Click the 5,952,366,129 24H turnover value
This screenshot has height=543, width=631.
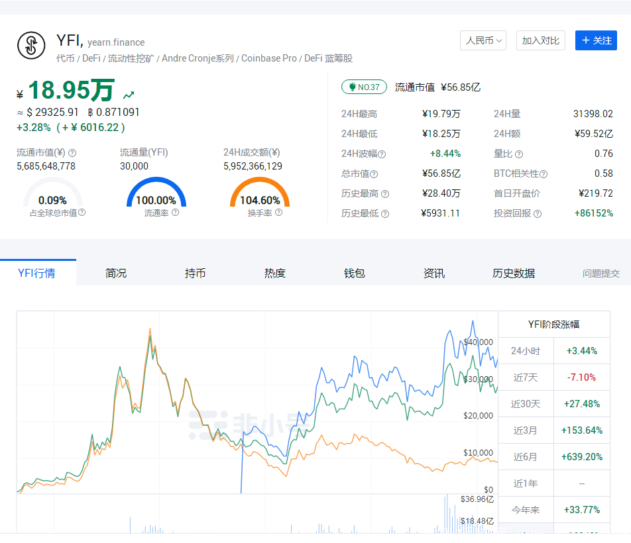click(x=253, y=166)
